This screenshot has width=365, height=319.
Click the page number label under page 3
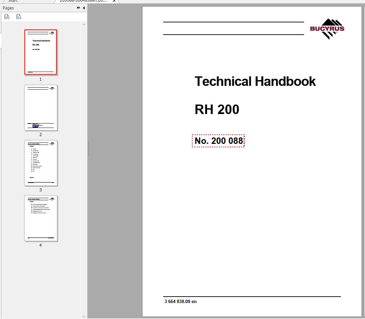40,190
